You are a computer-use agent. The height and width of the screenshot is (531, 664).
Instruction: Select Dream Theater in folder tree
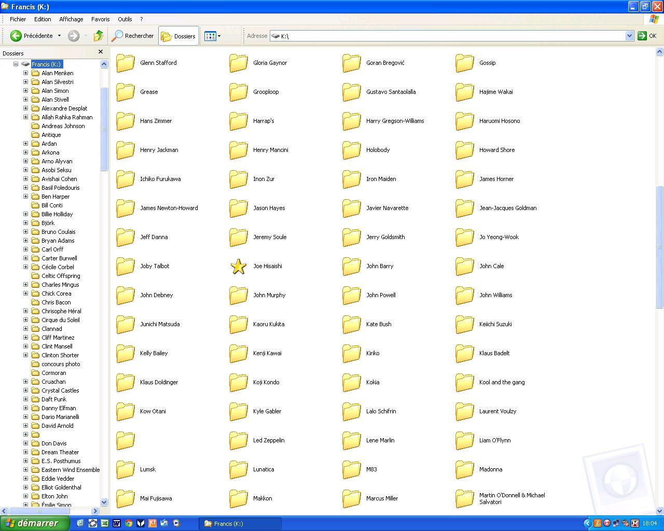(60, 452)
